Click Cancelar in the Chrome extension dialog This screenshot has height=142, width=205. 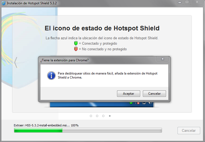click(x=154, y=94)
